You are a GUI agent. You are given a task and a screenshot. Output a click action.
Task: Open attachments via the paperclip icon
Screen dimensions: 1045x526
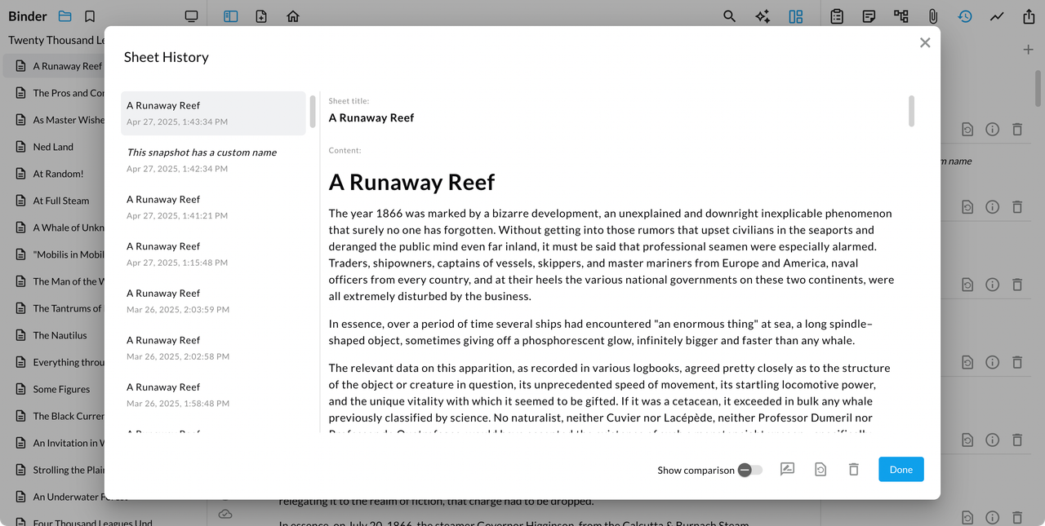pos(932,16)
